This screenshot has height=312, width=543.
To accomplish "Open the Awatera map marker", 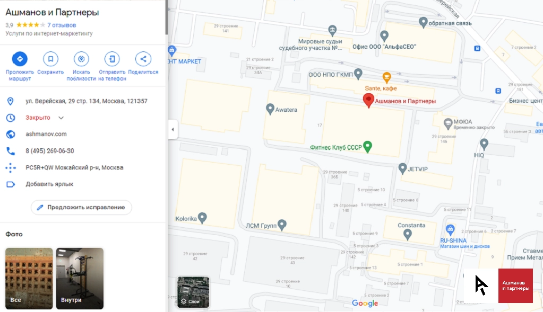I will [x=270, y=109].
